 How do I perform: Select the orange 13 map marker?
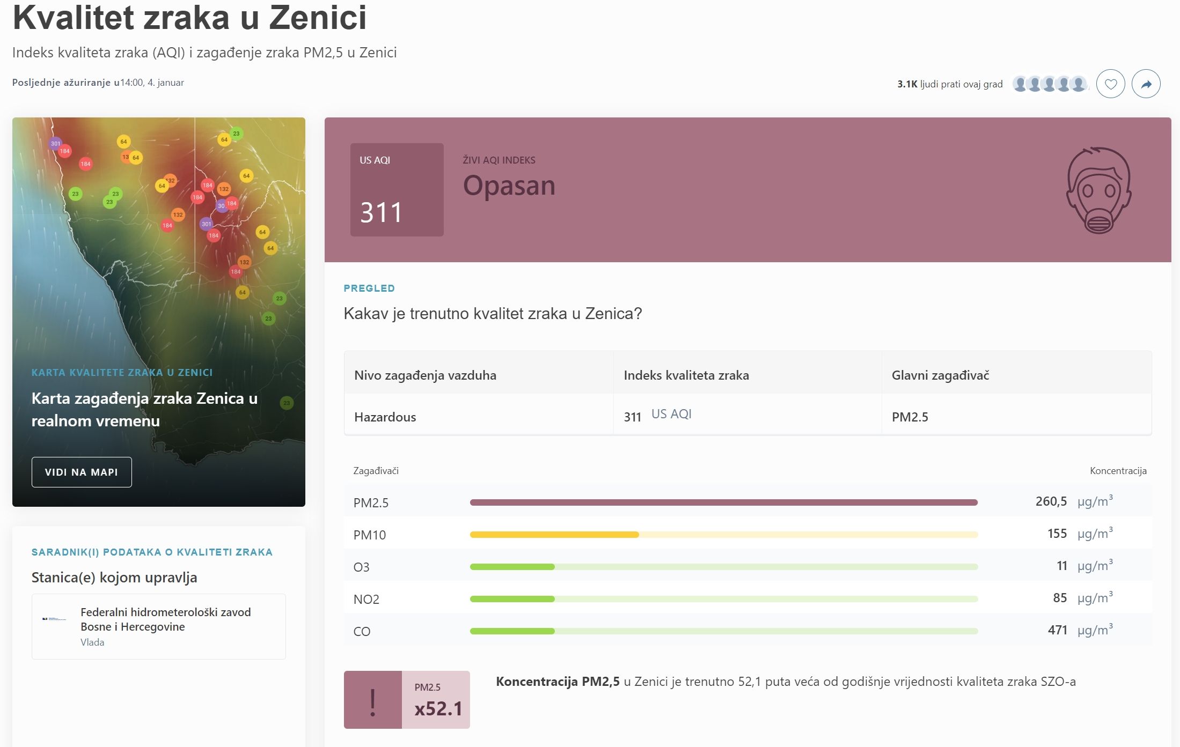[x=126, y=157]
